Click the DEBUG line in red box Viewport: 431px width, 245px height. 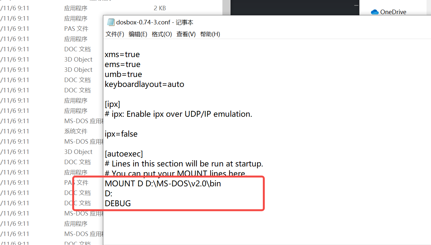[x=117, y=203]
